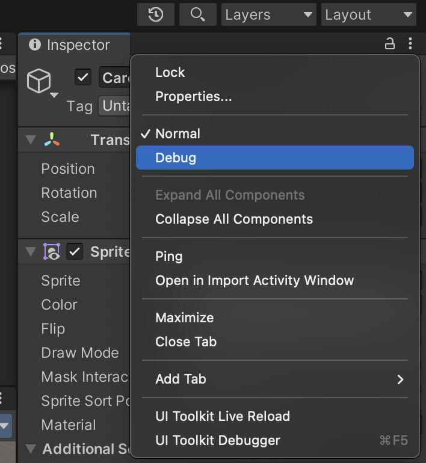This screenshot has height=463, width=426.
Task: Click the Sprite Renderer component icon
Action: click(52, 252)
